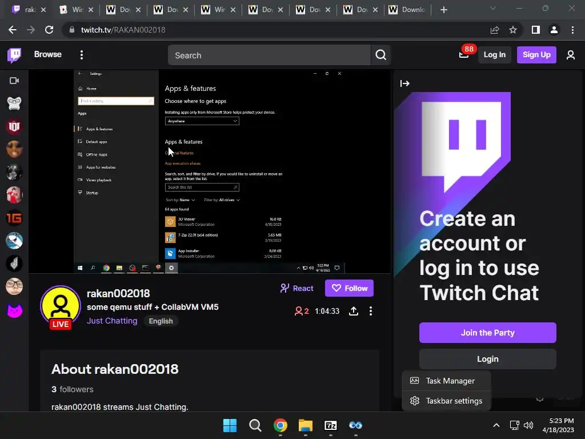Click the rakan002018 channel name

[x=118, y=293]
